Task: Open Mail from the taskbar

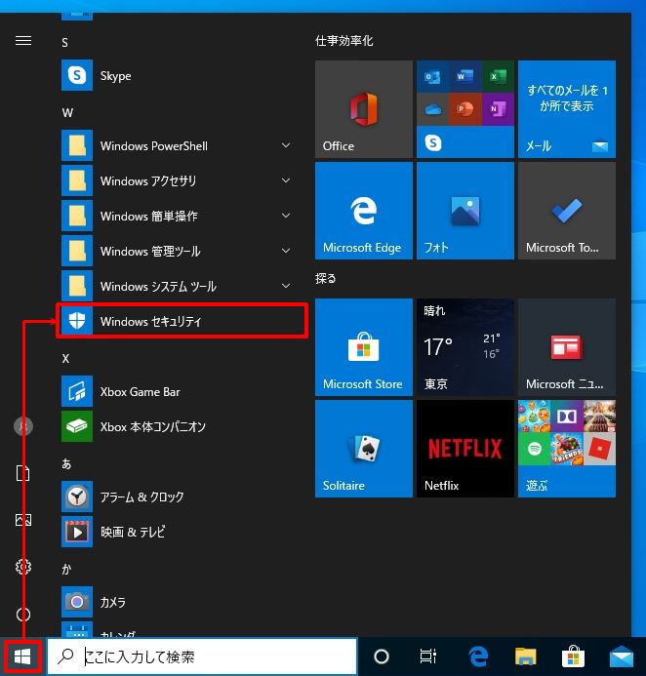Action: (621, 656)
